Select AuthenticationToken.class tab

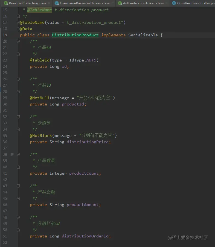pyautogui.click(x=143, y=3)
